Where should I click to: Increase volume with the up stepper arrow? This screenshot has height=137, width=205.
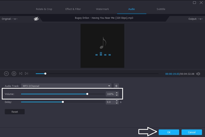click(x=117, y=93)
